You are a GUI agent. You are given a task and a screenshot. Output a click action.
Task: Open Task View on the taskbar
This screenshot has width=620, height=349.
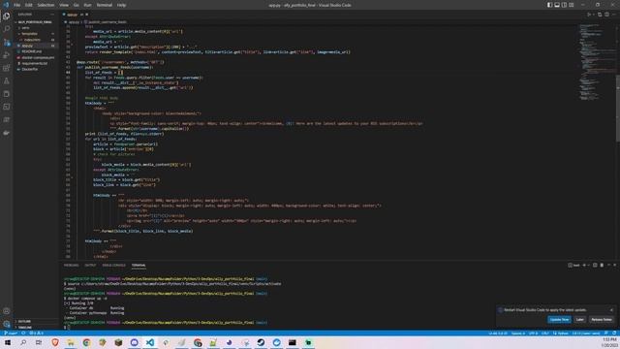(39, 342)
